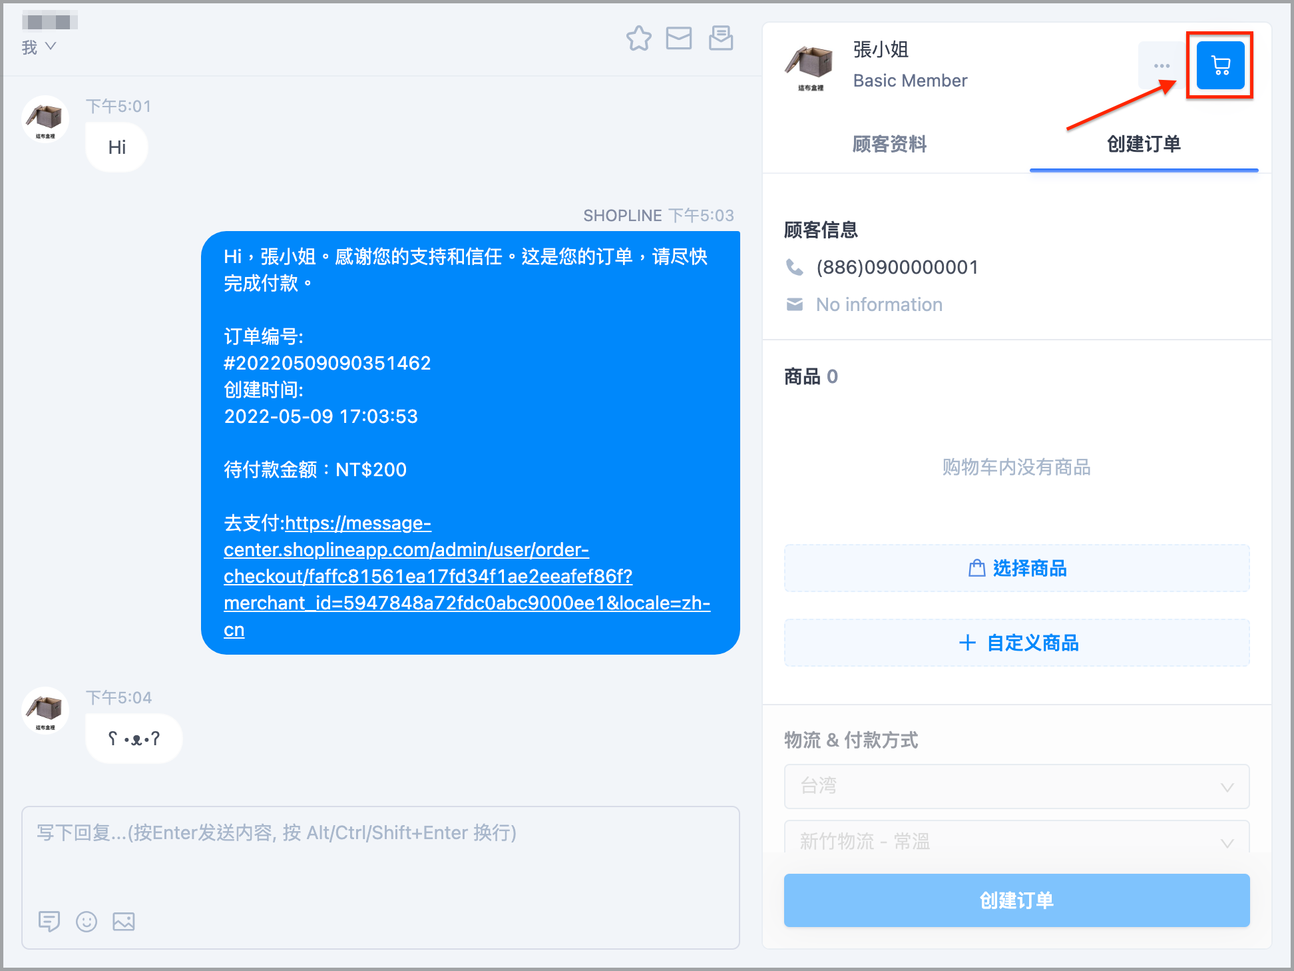Click 張小姐 customer avatar in side panel

pos(810,65)
